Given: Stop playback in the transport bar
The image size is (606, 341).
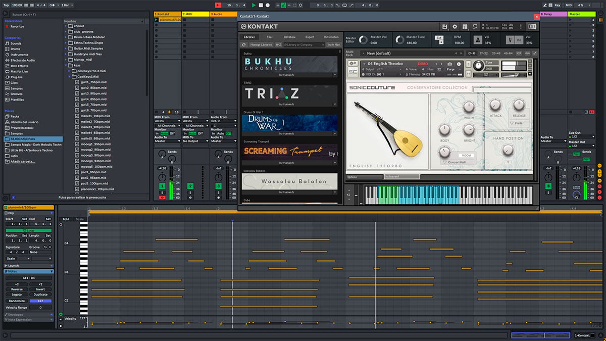Looking at the screenshot, I should [x=261, y=5].
